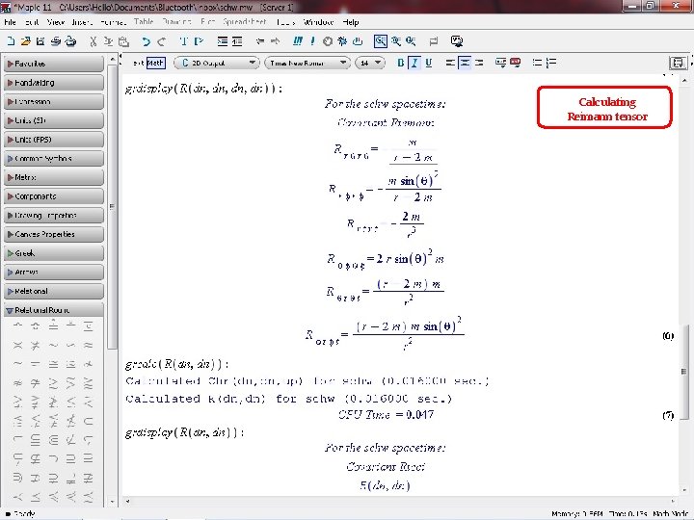Screen dimensions: 694x520
Task: Go forward with the right arrow toolbar icon
Action: [275, 41]
